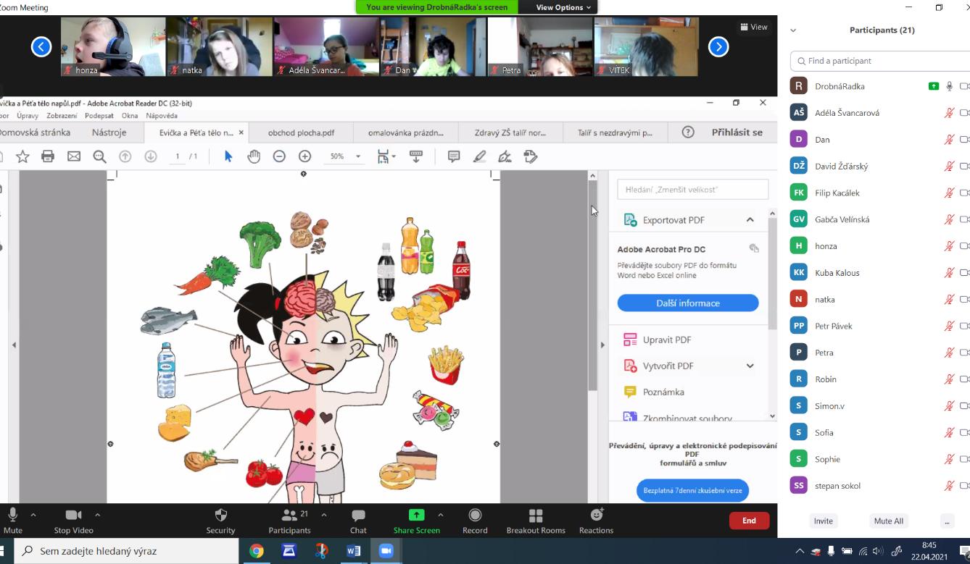The width and height of the screenshot is (970, 564).
Task: Click the zoom out minus icon
Action: tap(279, 156)
